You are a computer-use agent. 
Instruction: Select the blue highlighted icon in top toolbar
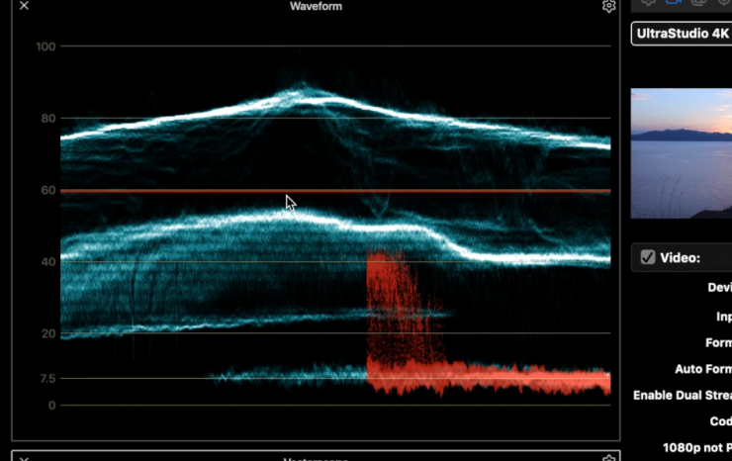point(674,3)
